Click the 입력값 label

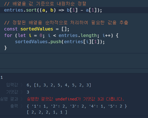(12, 85)
